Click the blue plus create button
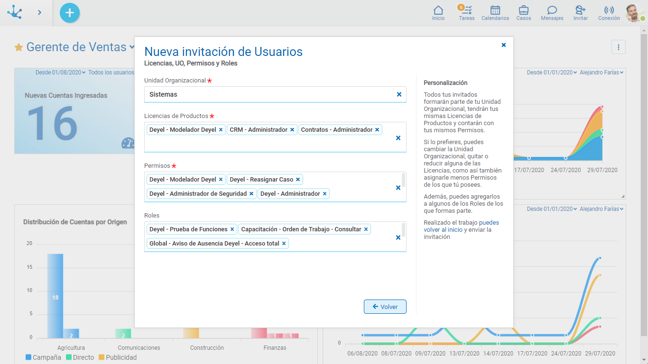This screenshot has height=364, width=648. pyautogui.click(x=70, y=13)
